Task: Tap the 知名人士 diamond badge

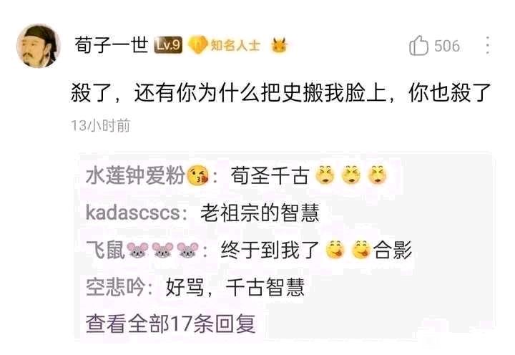Action: (225, 45)
